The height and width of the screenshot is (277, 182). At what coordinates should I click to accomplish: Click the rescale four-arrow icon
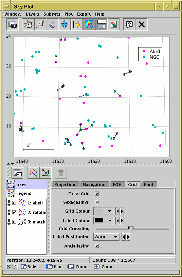65,24
